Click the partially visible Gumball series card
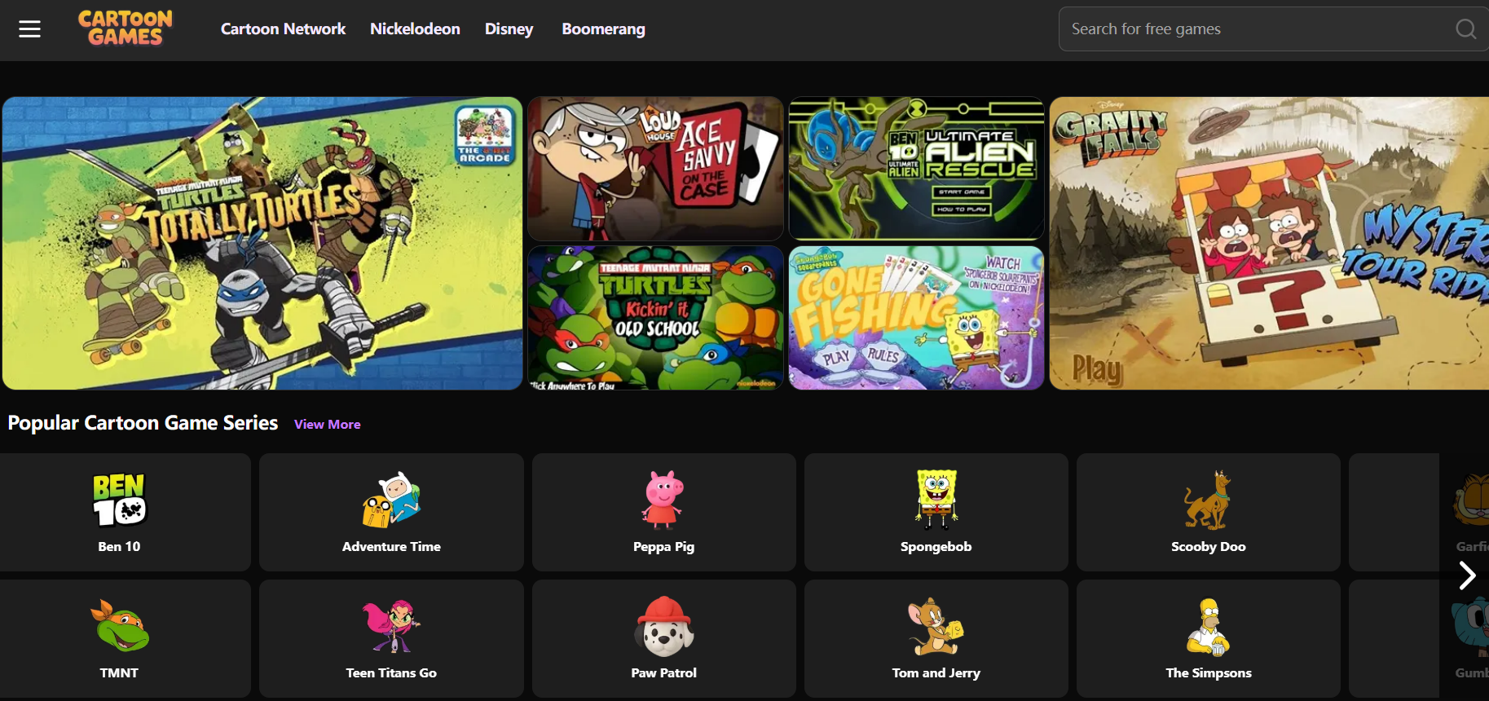1489x701 pixels. coord(1419,638)
